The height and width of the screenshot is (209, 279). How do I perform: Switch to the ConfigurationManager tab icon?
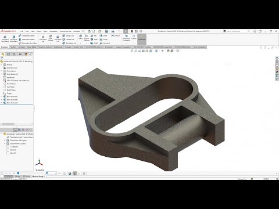click(x=15, y=54)
